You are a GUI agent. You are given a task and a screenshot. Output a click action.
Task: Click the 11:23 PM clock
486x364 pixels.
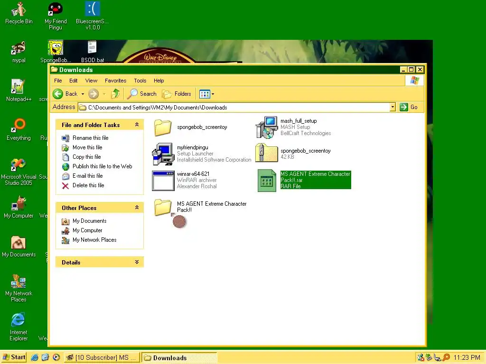click(467, 357)
